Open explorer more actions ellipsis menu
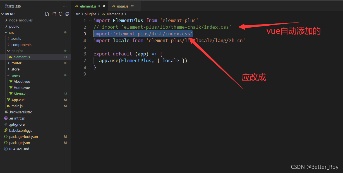Viewport: 343px width, 173px height. [x=65, y=6]
